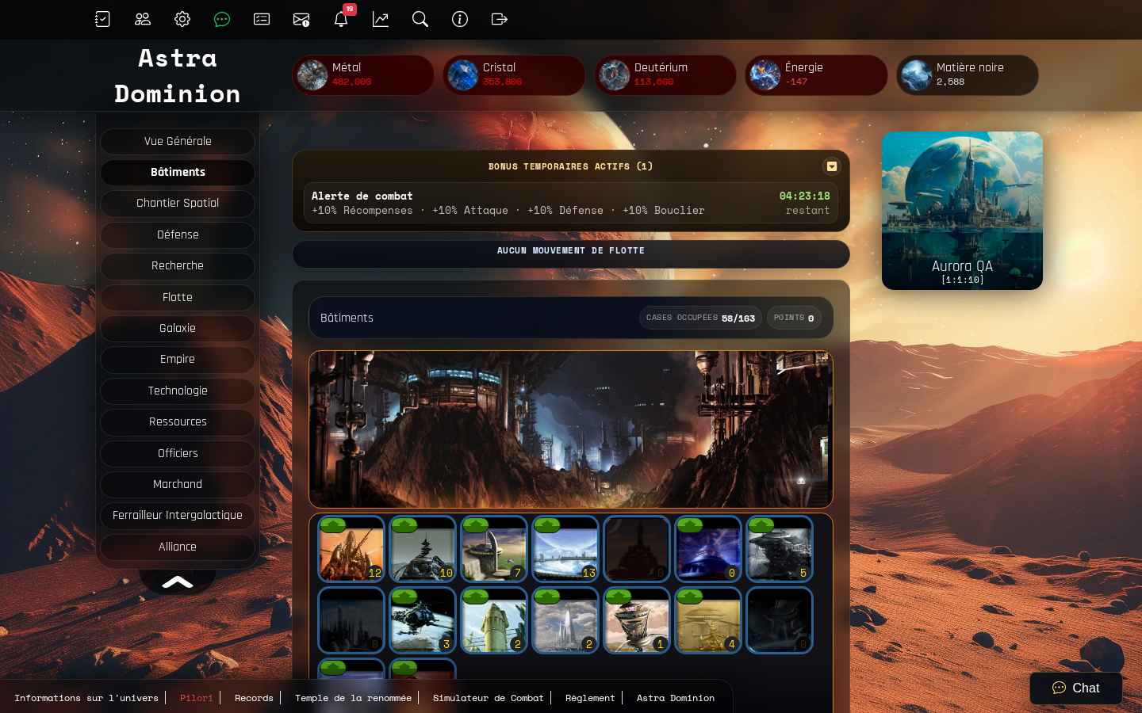
Task: Click upgrade arrow on level 5 building
Action: (x=761, y=525)
